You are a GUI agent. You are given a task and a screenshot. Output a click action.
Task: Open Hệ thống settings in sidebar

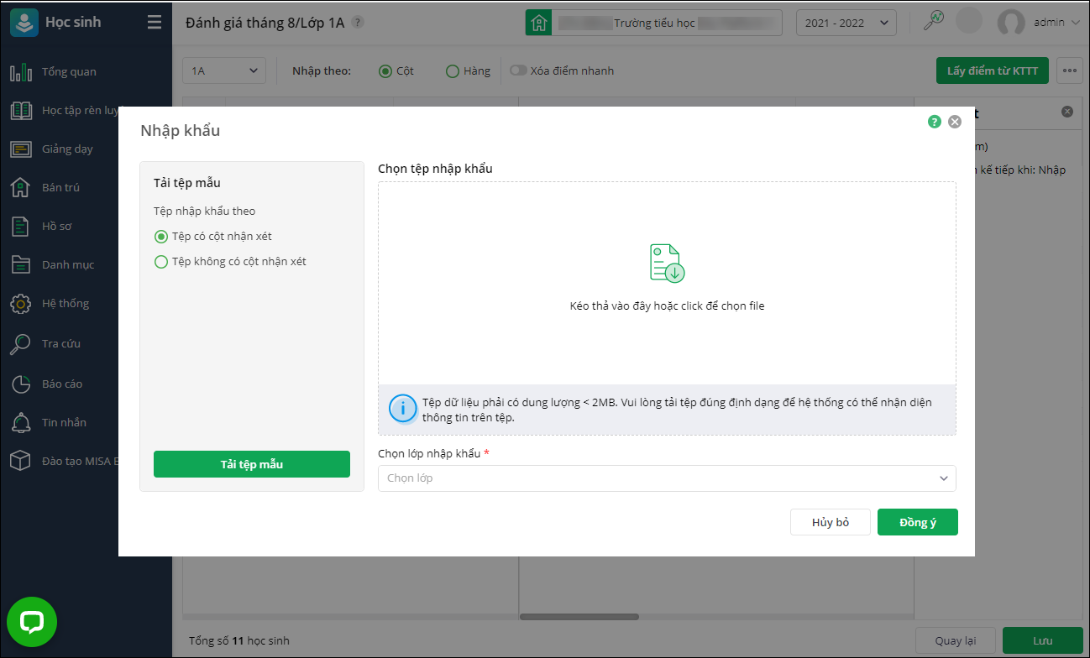pos(66,303)
